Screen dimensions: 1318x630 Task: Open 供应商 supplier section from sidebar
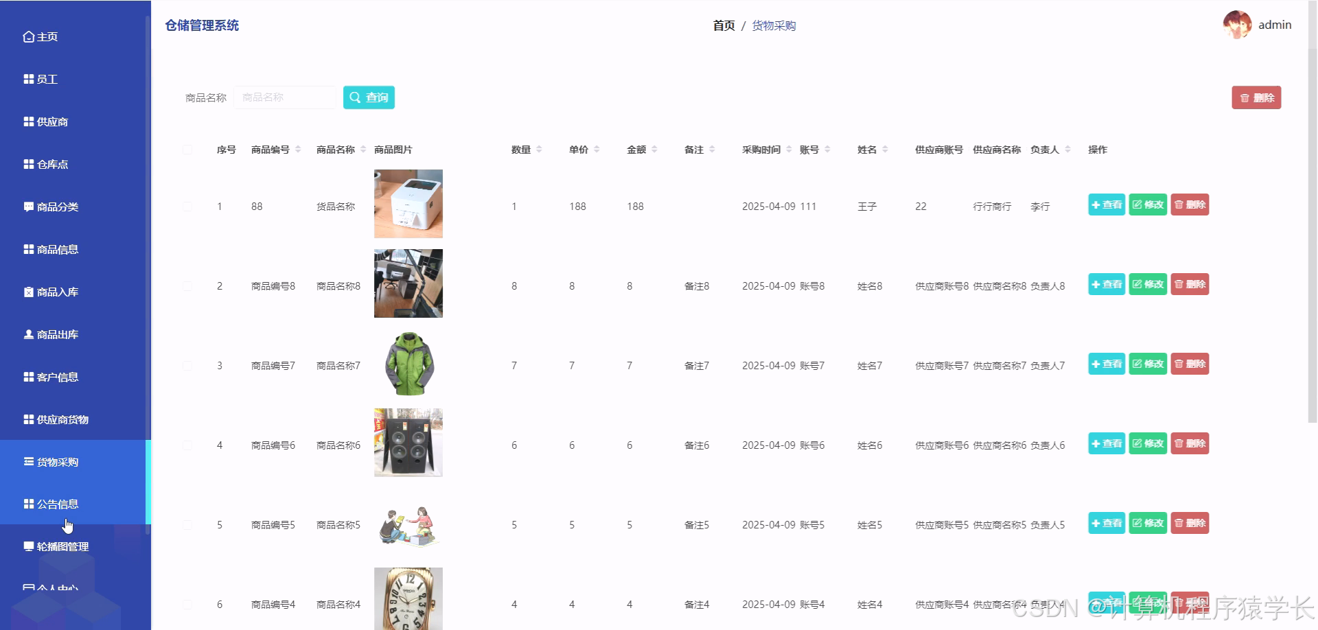[x=27, y=121]
